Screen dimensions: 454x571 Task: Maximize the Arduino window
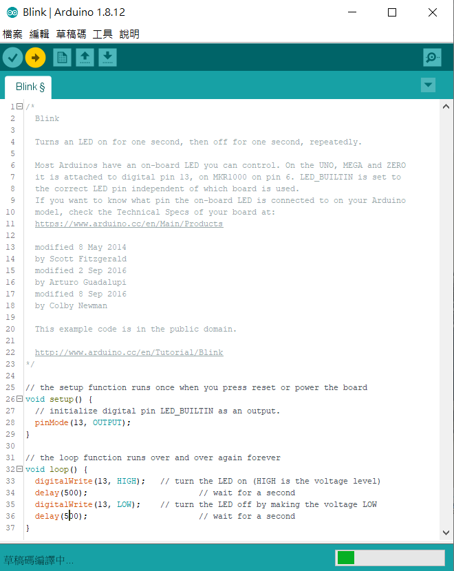[392, 12]
